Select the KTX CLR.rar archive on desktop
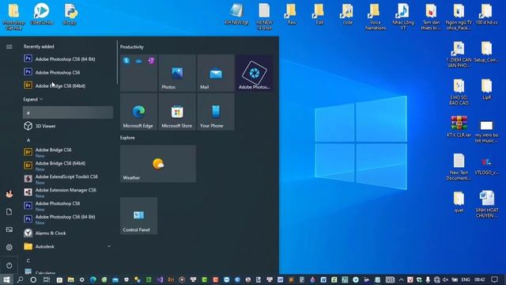This screenshot has width=506, height=285. [459, 127]
